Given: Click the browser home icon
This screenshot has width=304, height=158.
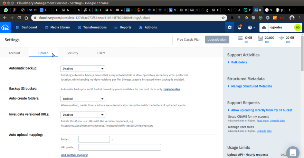Looking at the screenshot, I should (x=26, y=18).
